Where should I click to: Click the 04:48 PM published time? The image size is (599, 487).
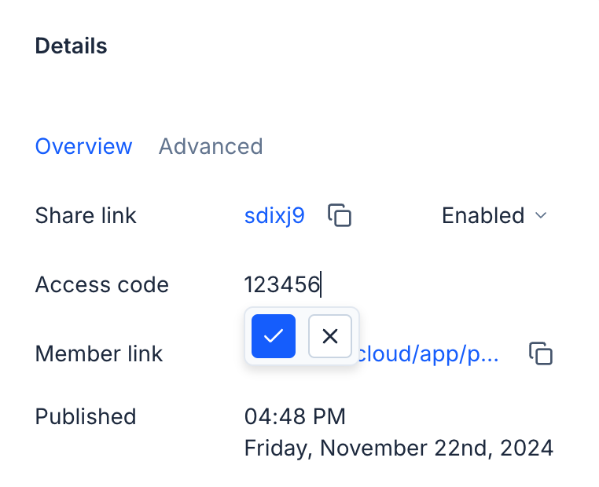[x=295, y=416]
